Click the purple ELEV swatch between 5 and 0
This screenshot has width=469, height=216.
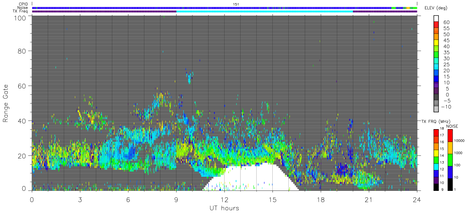(436, 91)
